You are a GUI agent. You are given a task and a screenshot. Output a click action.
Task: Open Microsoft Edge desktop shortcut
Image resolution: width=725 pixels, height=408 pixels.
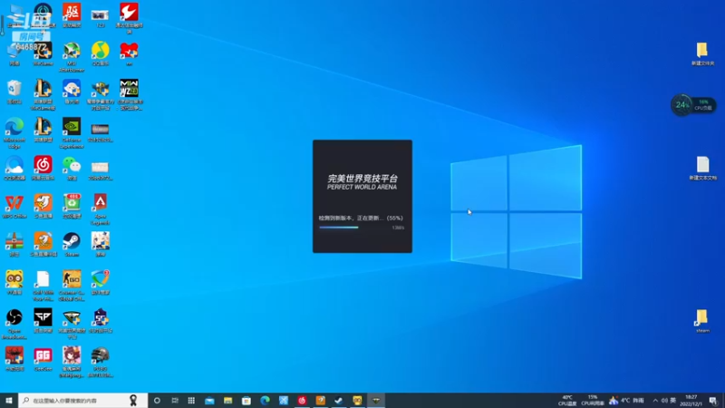tap(14, 132)
